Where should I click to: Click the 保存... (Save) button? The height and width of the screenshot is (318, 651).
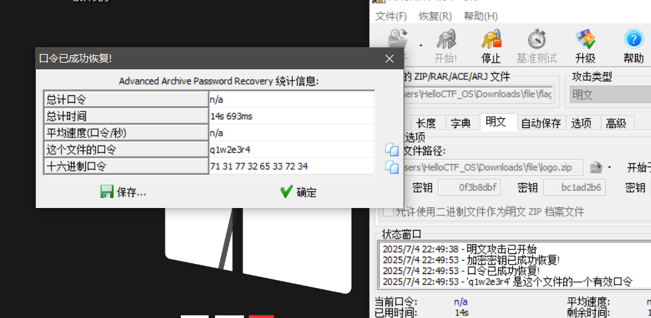pos(123,192)
